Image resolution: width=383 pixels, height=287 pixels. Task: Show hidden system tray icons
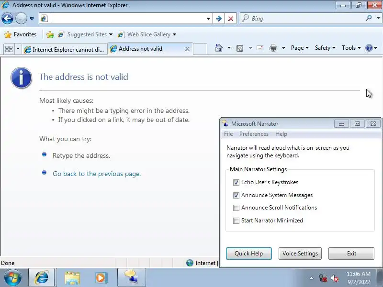pyautogui.click(x=312, y=278)
